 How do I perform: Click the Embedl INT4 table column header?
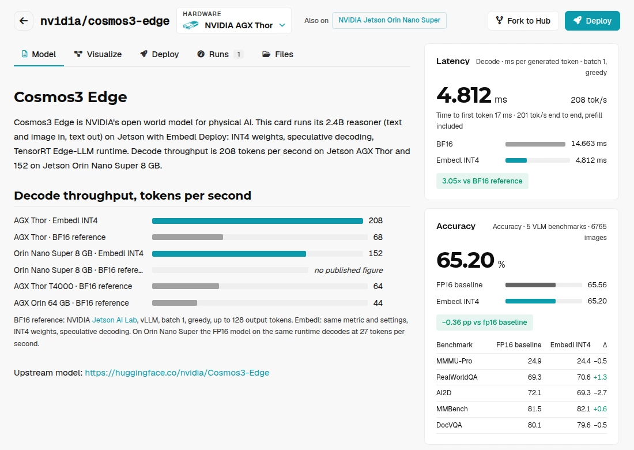[570, 345]
